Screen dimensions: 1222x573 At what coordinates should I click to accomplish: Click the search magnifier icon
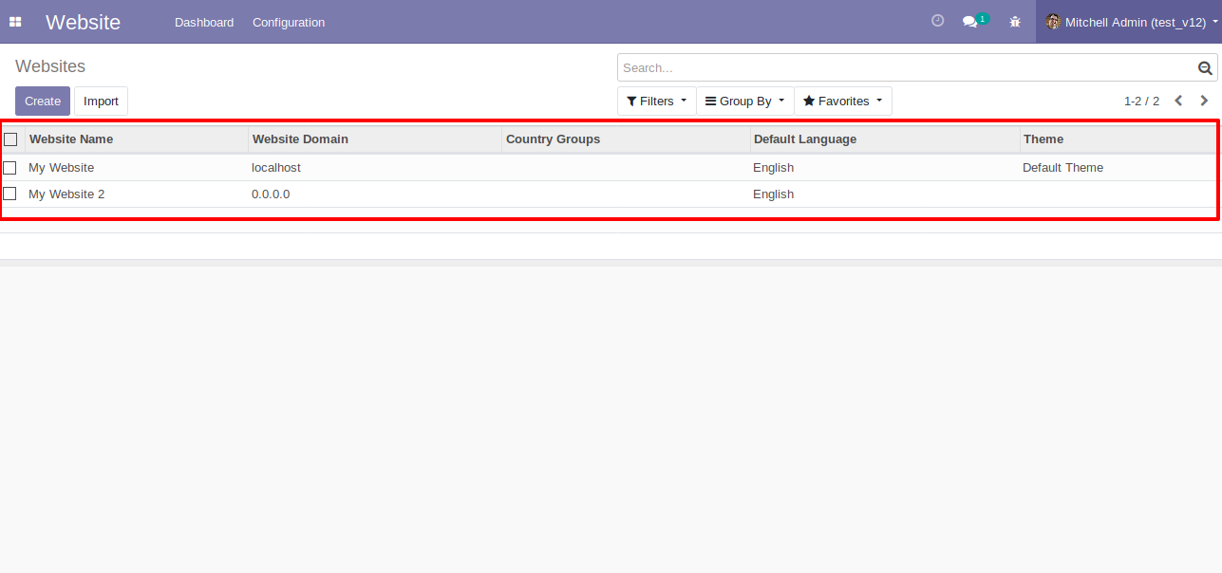(x=1205, y=68)
